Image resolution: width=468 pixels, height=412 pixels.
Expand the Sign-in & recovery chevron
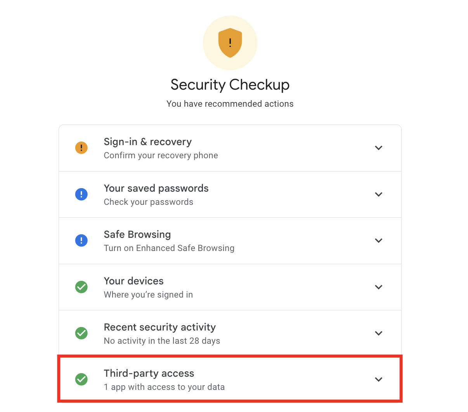pyautogui.click(x=379, y=148)
